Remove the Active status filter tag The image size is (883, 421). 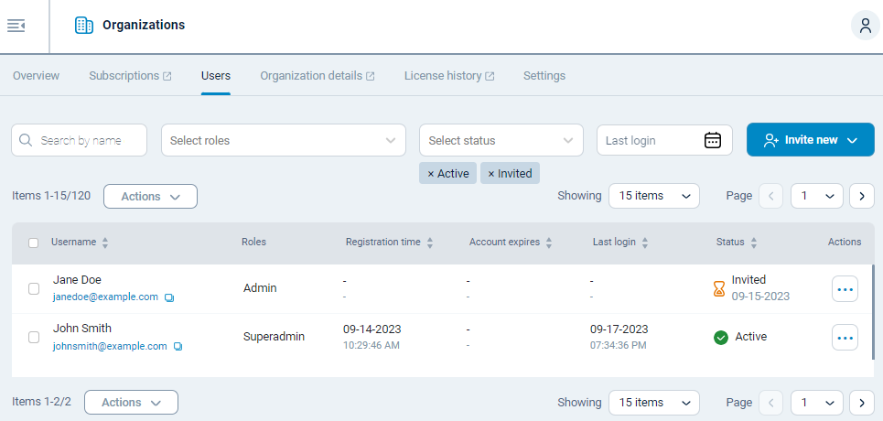pos(432,174)
